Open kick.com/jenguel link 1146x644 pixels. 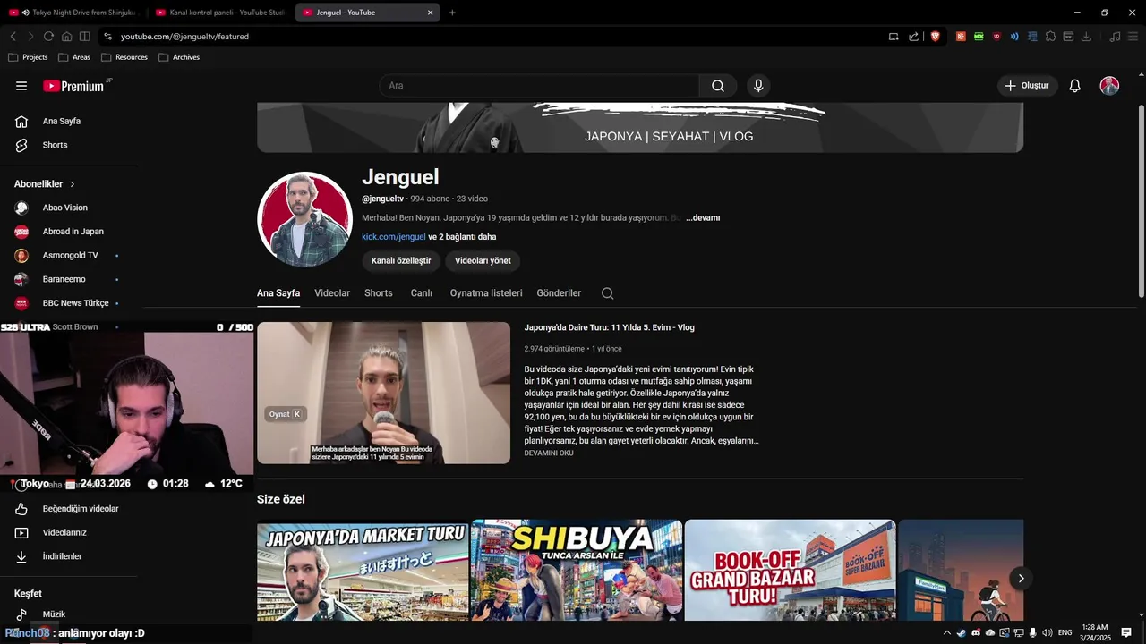pos(394,237)
